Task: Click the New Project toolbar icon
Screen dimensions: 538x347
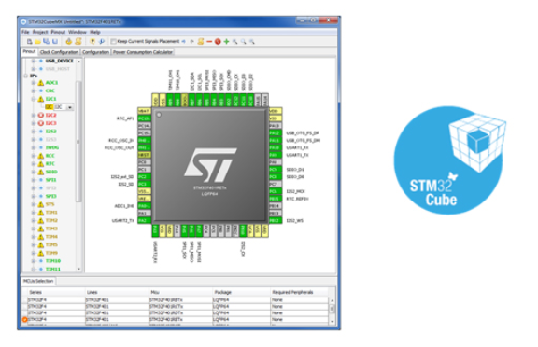Action: pos(30,41)
